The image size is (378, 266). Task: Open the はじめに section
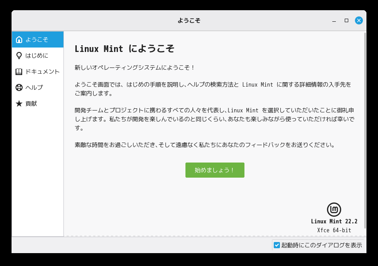tap(38, 56)
